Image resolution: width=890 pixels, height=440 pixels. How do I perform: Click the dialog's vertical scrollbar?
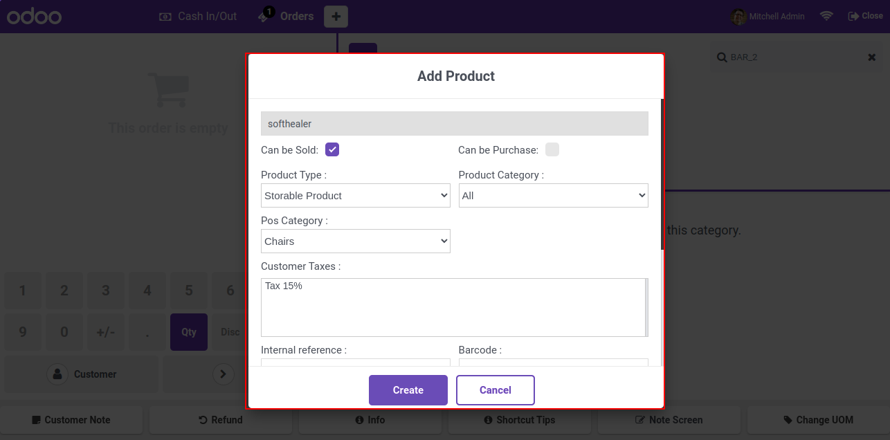pos(662,174)
